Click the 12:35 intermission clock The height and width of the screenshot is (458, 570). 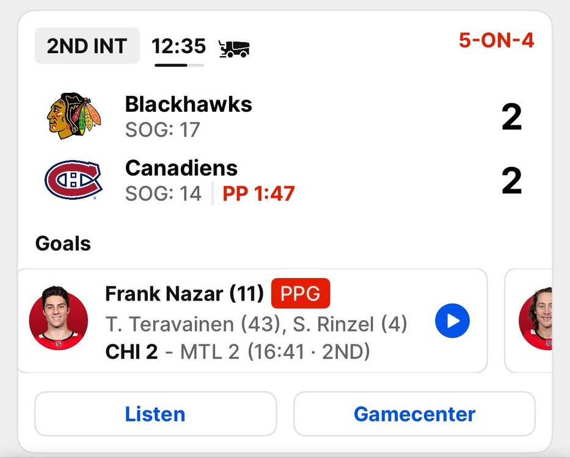click(x=178, y=46)
